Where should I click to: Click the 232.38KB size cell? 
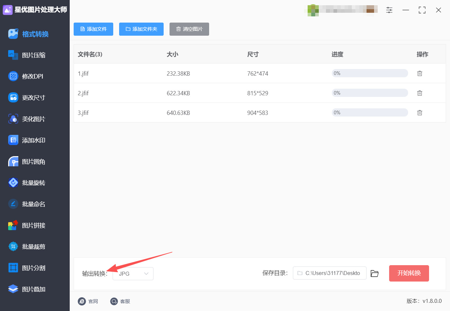click(x=178, y=74)
